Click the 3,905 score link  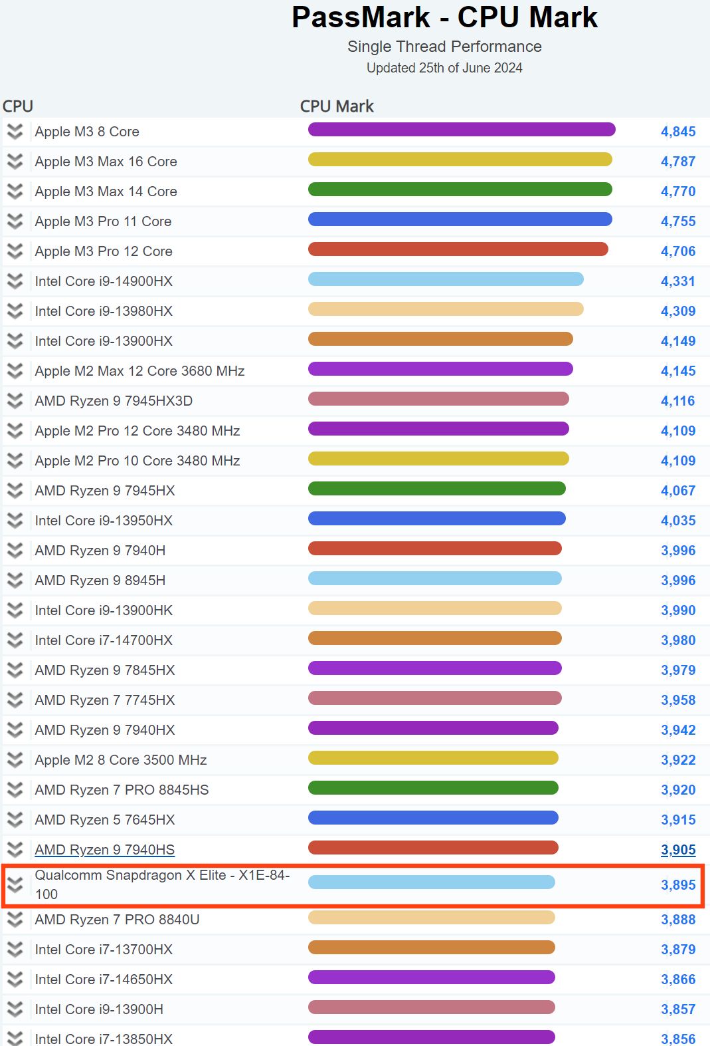[x=678, y=850]
